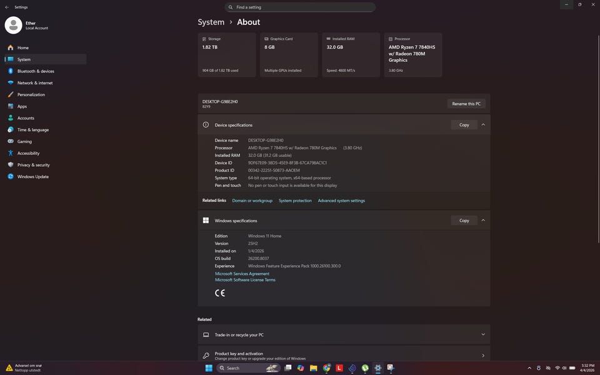Viewport: 600px width, 375px height.
Task: Open the Home settings page
Action: coord(45,48)
